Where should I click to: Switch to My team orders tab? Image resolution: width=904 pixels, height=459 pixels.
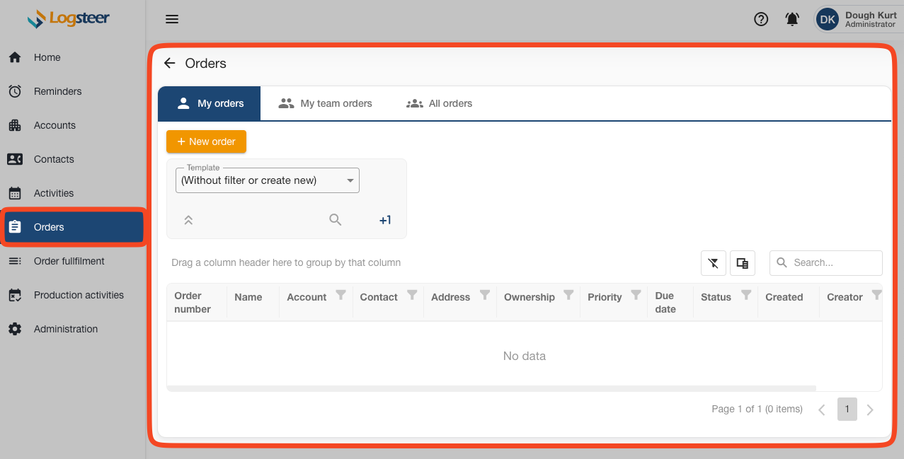coord(326,103)
